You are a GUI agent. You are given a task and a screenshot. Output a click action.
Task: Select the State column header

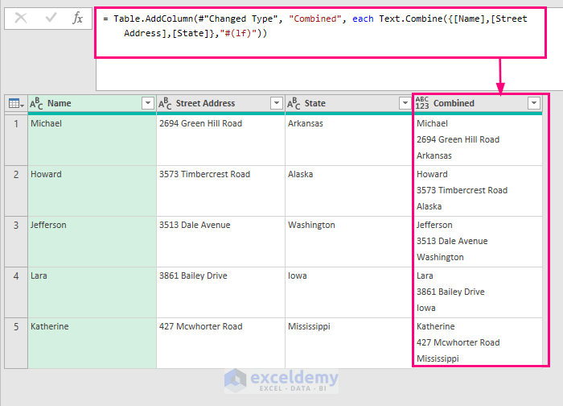pyautogui.click(x=349, y=104)
